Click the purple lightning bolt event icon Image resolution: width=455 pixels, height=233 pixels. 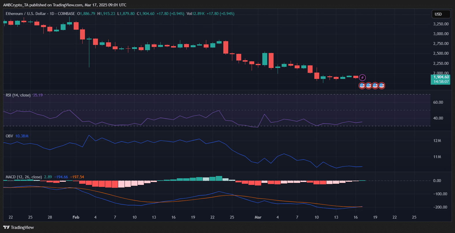click(362, 77)
